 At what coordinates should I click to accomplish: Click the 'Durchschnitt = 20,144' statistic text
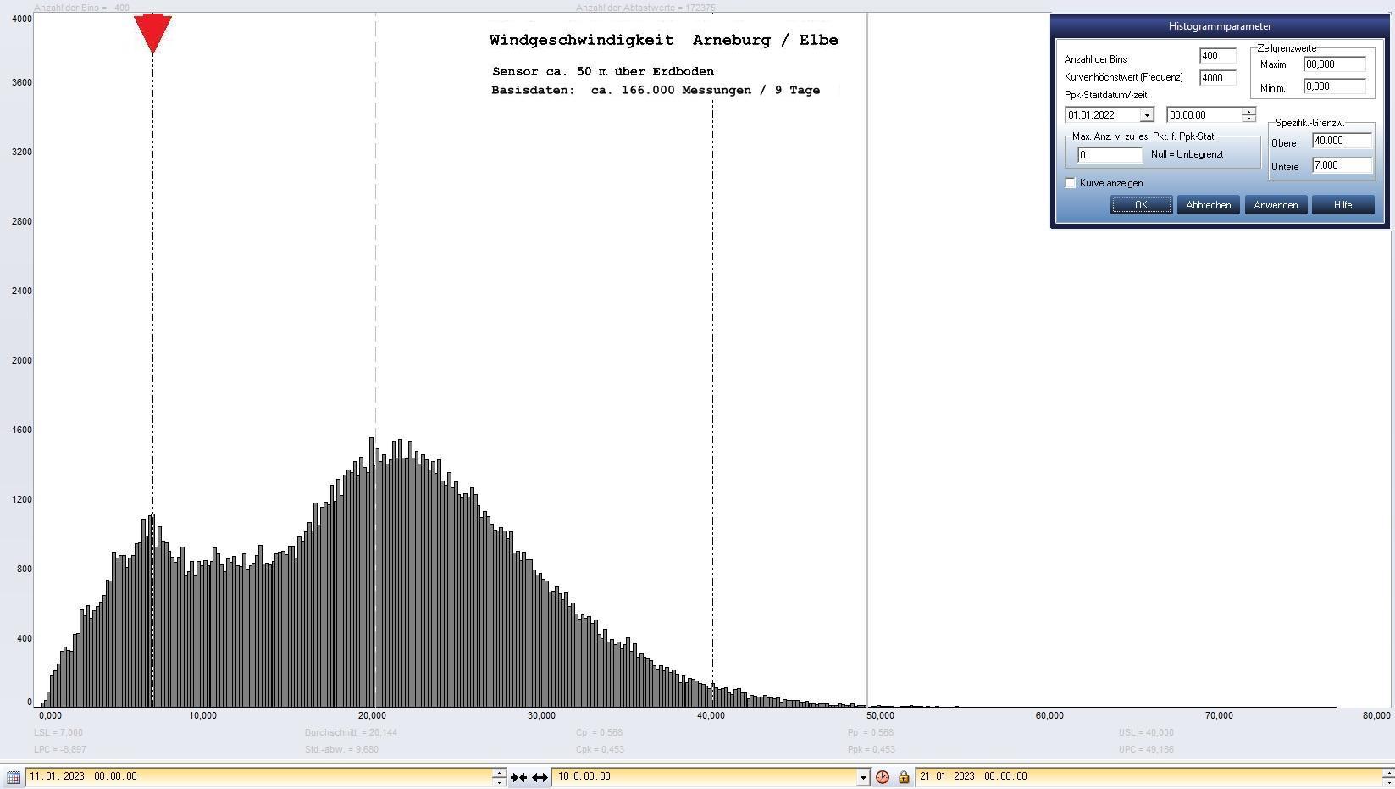point(351,732)
